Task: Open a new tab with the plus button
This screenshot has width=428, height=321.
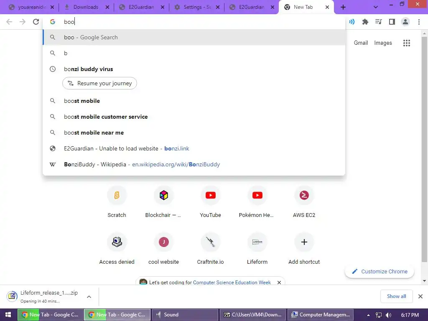Action: coord(343,8)
